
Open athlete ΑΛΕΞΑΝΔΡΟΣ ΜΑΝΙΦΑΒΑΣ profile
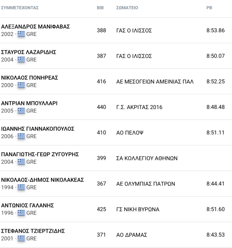(x=35, y=26)
